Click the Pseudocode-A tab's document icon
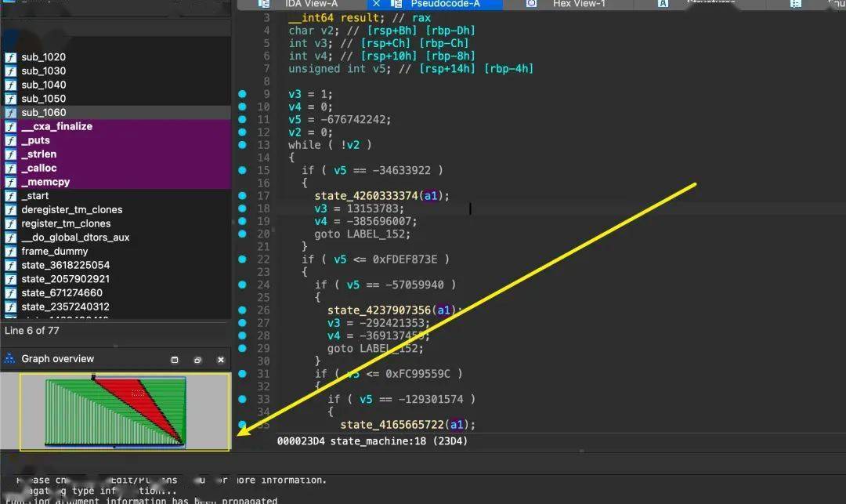 click(396, 4)
